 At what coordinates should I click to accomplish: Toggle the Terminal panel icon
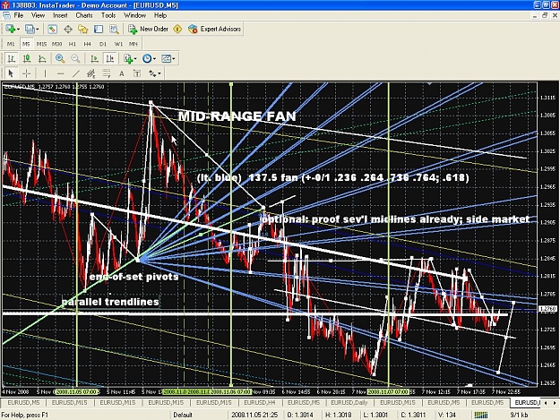pos(99,29)
